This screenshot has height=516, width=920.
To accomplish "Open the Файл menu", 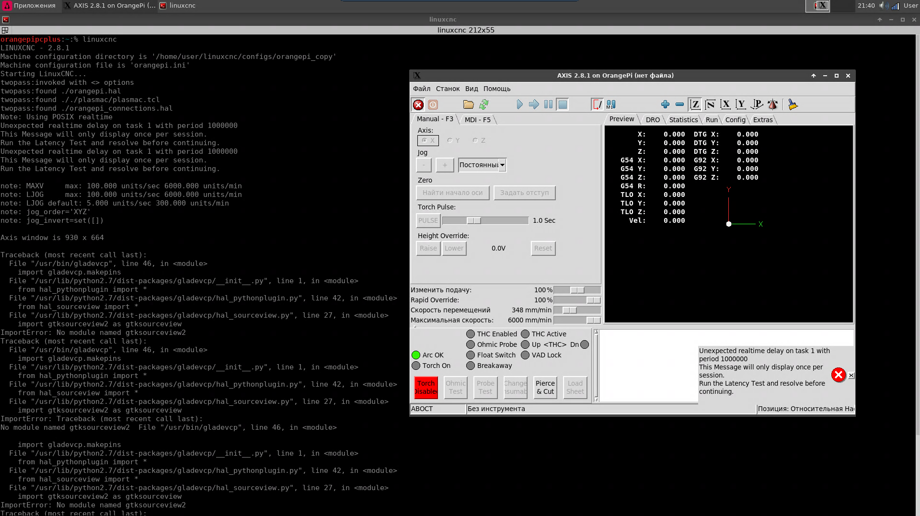I will (422, 89).
